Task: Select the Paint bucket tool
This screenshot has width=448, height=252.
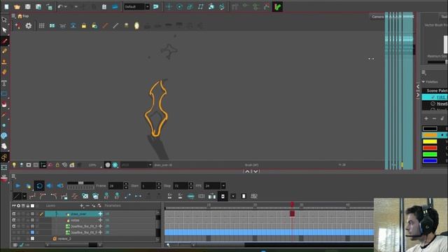Action: [x=4, y=104]
